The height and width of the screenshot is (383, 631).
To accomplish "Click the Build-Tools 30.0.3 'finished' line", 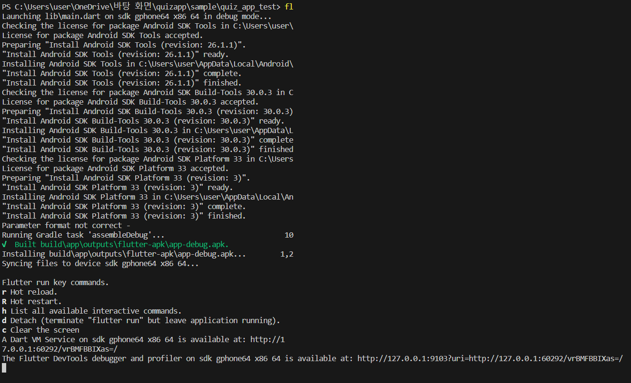I will [x=148, y=149].
